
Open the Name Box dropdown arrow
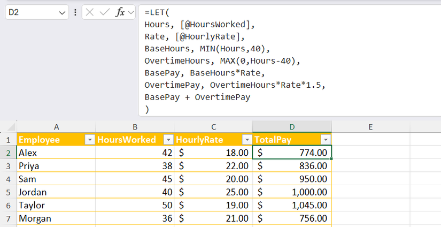[62, 13]
